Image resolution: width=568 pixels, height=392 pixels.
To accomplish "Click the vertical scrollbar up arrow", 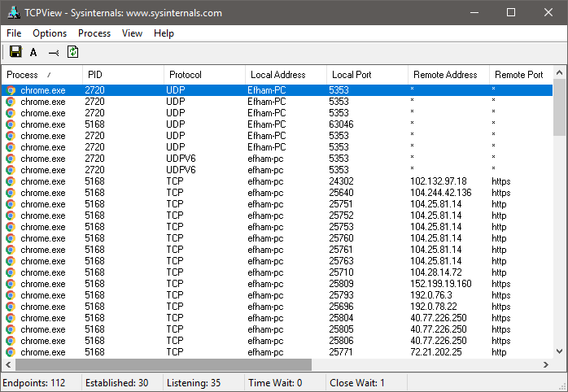I will pos(559,72).
